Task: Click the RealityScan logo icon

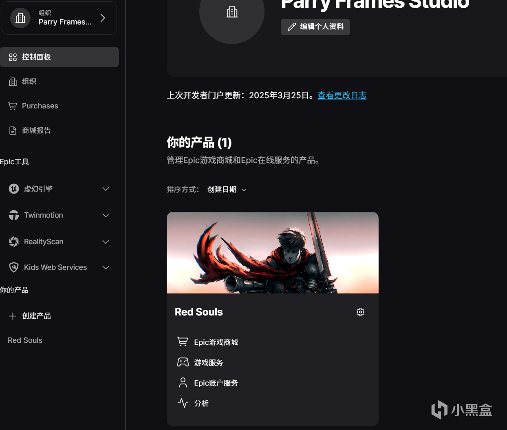Action: (14, 242)
